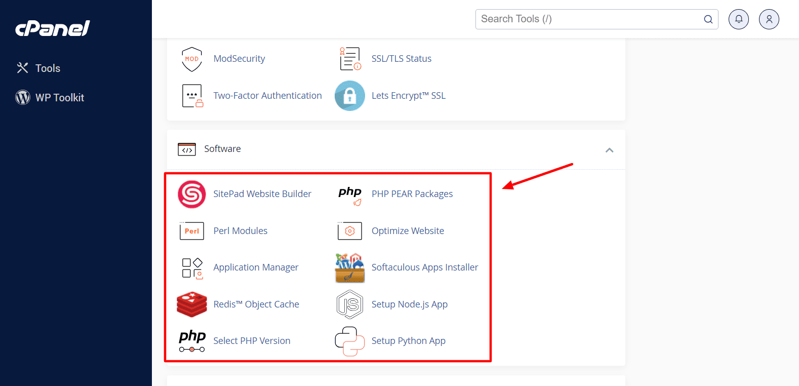This screenshot has width=799, height=386.
Task: Click the SitePad Website Builder icon
Action: pos(192,195)
